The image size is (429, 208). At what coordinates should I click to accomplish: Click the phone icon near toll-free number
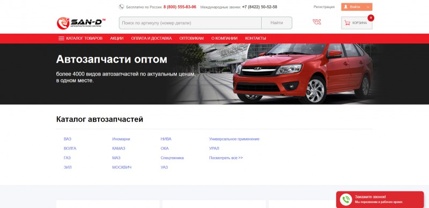pos(121,7)
